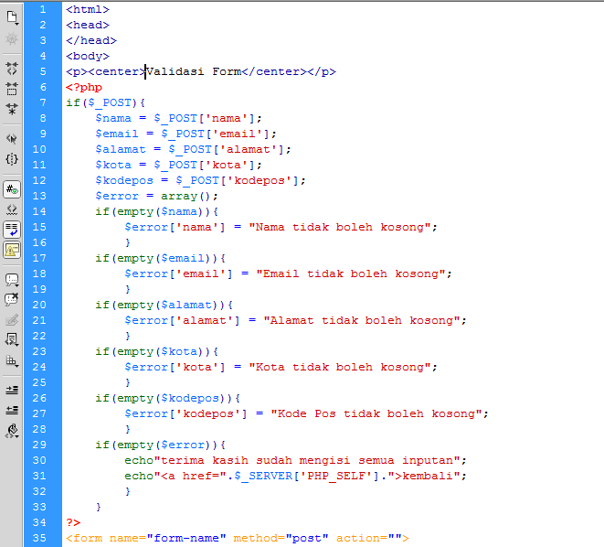Click the Outdent Code icon
The height and width of the screenshot is (547, 604).
pyautogui.click(x=12, y=410)
